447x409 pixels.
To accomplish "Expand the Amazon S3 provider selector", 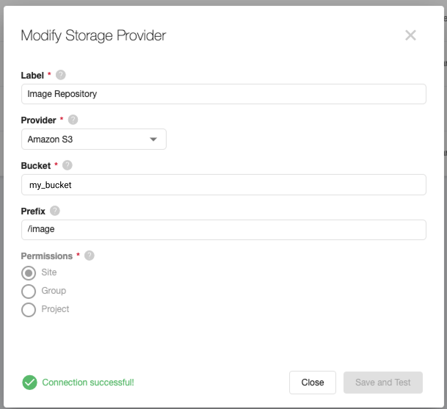I will [x=94, y=139].
